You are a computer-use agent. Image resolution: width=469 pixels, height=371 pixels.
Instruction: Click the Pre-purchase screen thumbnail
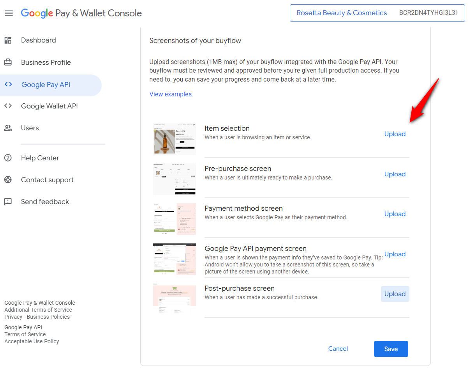[174, 179]
